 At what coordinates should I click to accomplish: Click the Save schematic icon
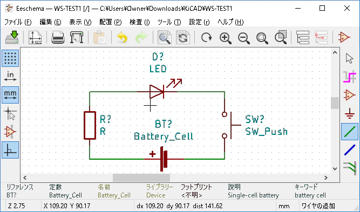coord(12,37)
